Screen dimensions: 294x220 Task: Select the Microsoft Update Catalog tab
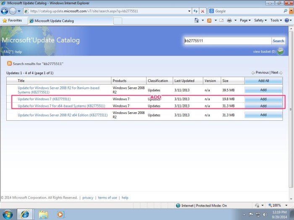point(71,21)
